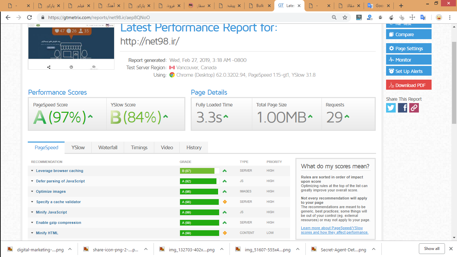The height and width of the screenshot is (257, 457).
Task: Click the Monitor button
Action: (408, 60)
